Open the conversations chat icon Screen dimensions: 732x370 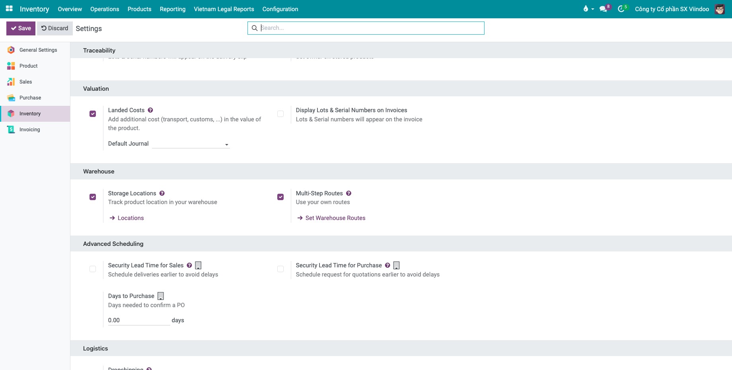click(604, 9)
